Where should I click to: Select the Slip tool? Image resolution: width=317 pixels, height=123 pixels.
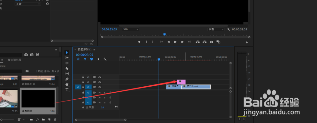pyautogui.click(x=67, y=74)
